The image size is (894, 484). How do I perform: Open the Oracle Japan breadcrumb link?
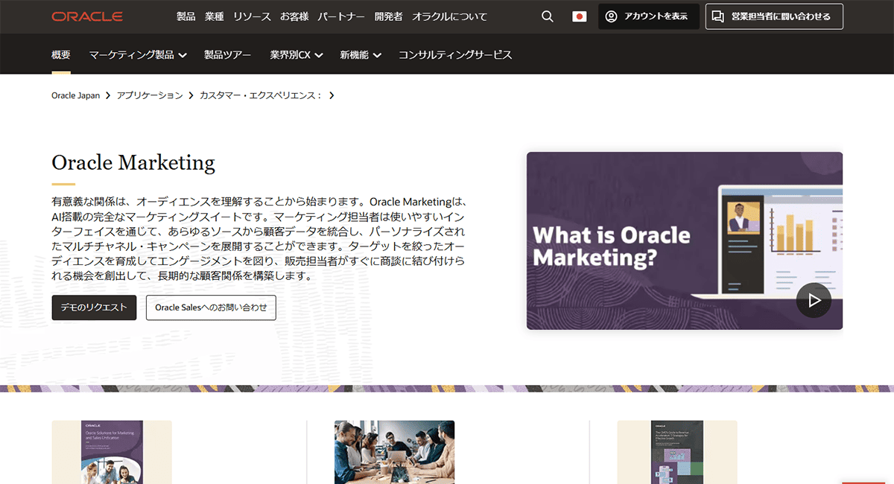(74, 95)
